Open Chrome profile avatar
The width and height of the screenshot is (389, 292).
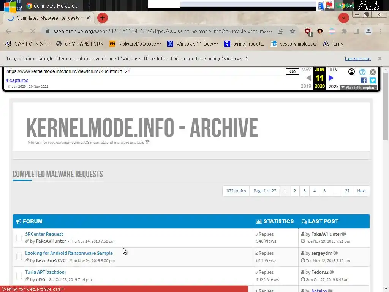[368, 31]
